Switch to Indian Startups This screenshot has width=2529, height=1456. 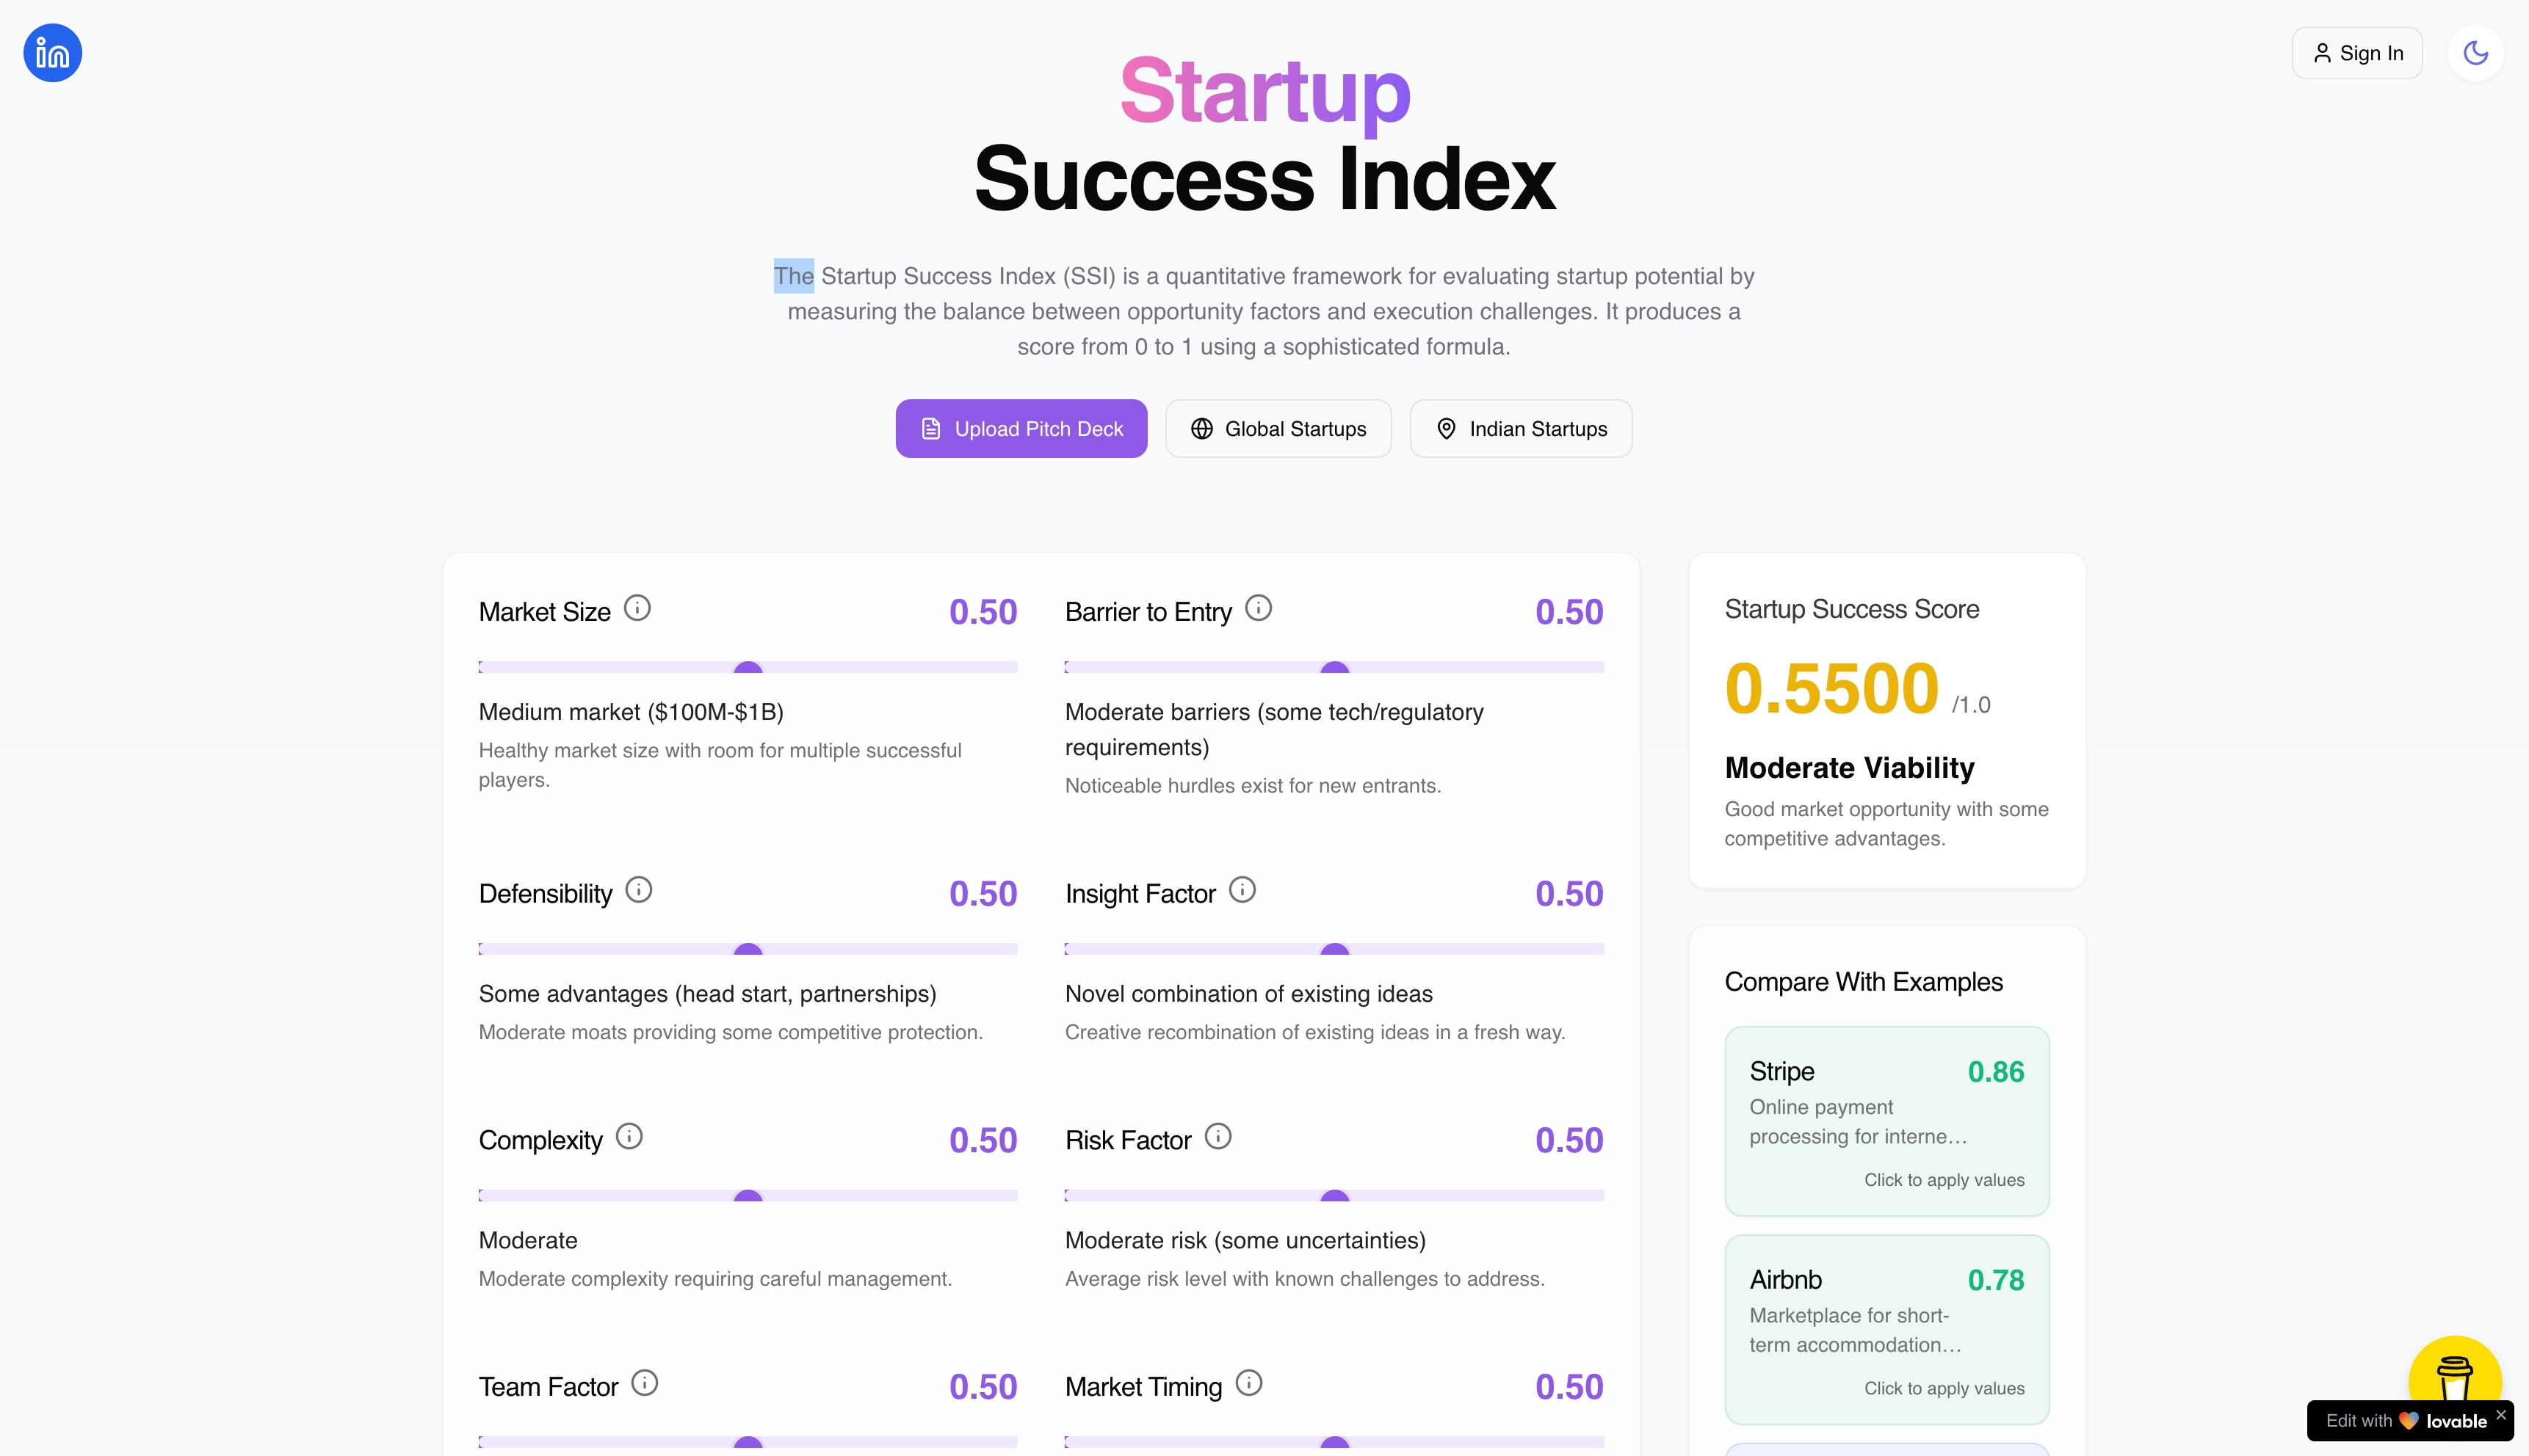point(1519,428)
